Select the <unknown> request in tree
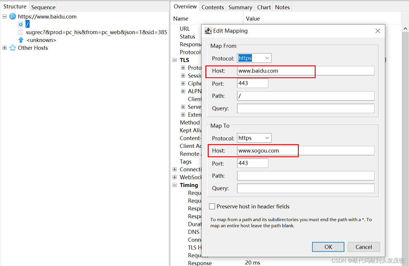 coord(41,40)
